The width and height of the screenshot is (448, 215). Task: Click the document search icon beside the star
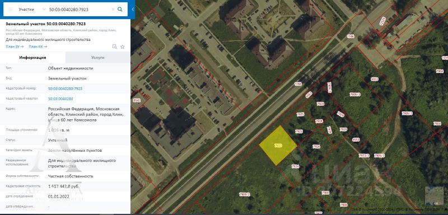pos(115,46)
